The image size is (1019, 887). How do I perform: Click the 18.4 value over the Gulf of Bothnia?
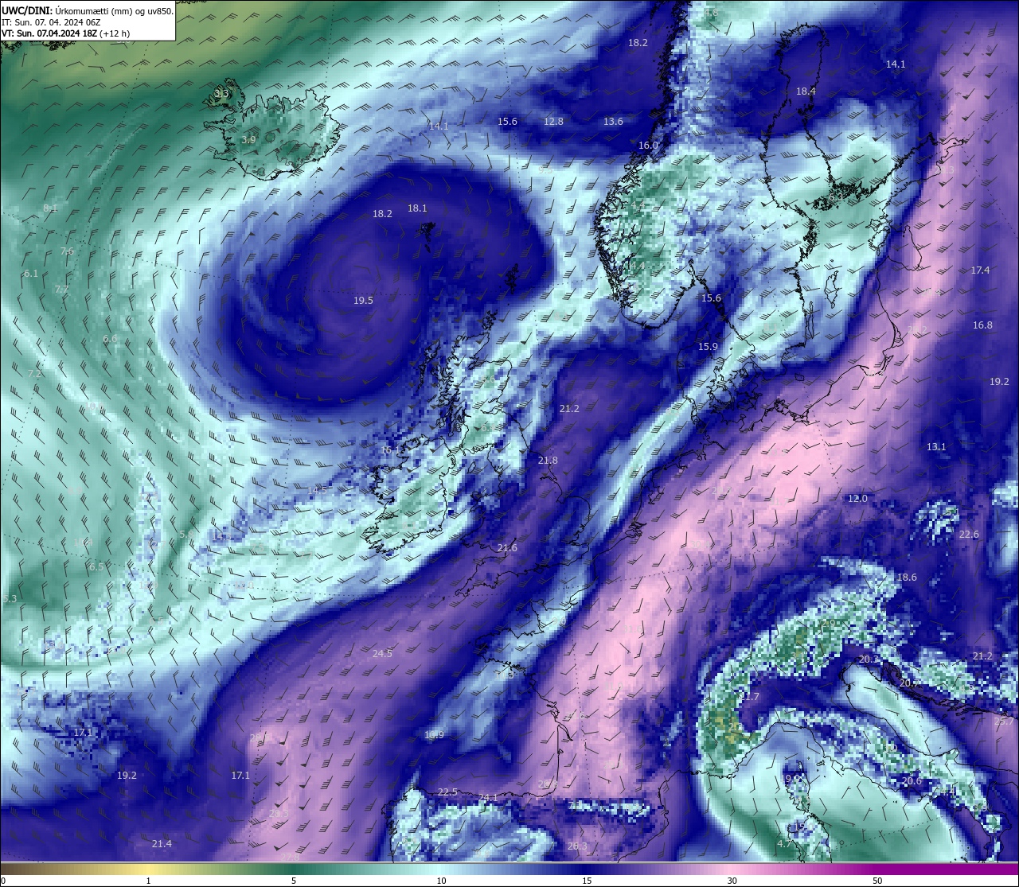(x=806, y=91)
